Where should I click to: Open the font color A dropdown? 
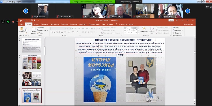[x=79, y=32]
